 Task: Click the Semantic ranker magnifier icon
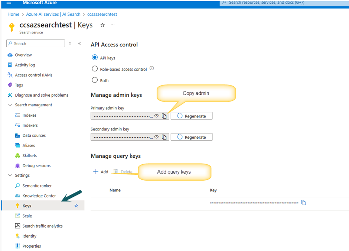click(17, 186)
